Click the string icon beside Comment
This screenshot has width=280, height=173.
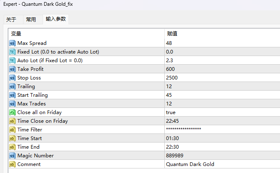12,164
